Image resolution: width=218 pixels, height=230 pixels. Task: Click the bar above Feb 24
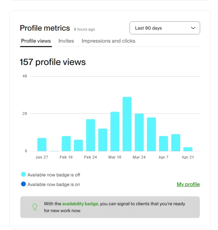[91, 135]
